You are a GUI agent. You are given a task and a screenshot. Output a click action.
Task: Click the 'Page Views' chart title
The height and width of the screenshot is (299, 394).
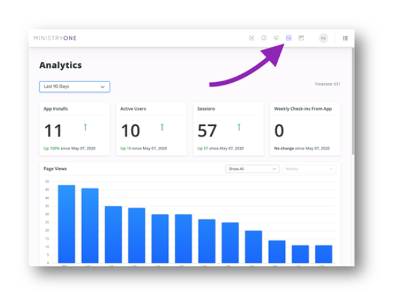[x=55, y=169]
